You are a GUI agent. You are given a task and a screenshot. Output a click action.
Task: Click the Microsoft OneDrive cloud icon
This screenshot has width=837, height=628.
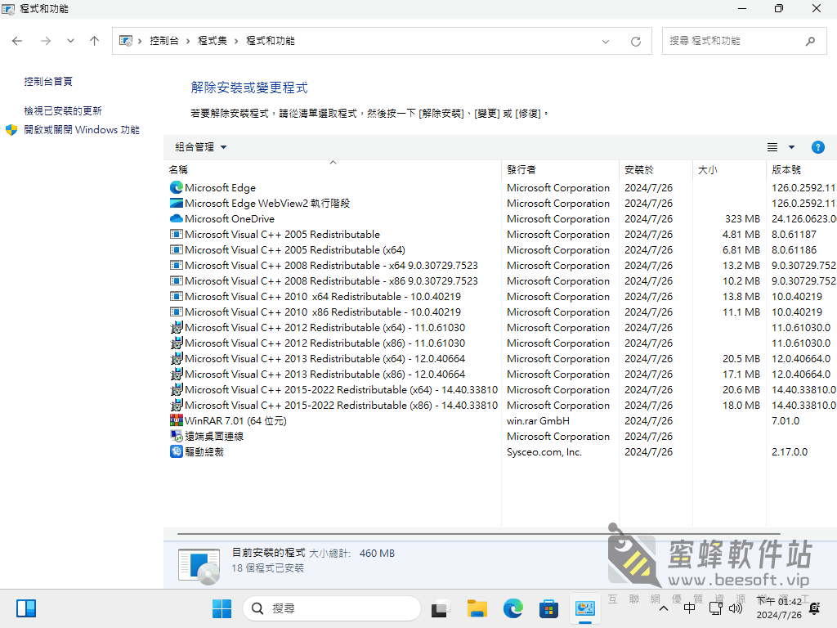(177, 218)
